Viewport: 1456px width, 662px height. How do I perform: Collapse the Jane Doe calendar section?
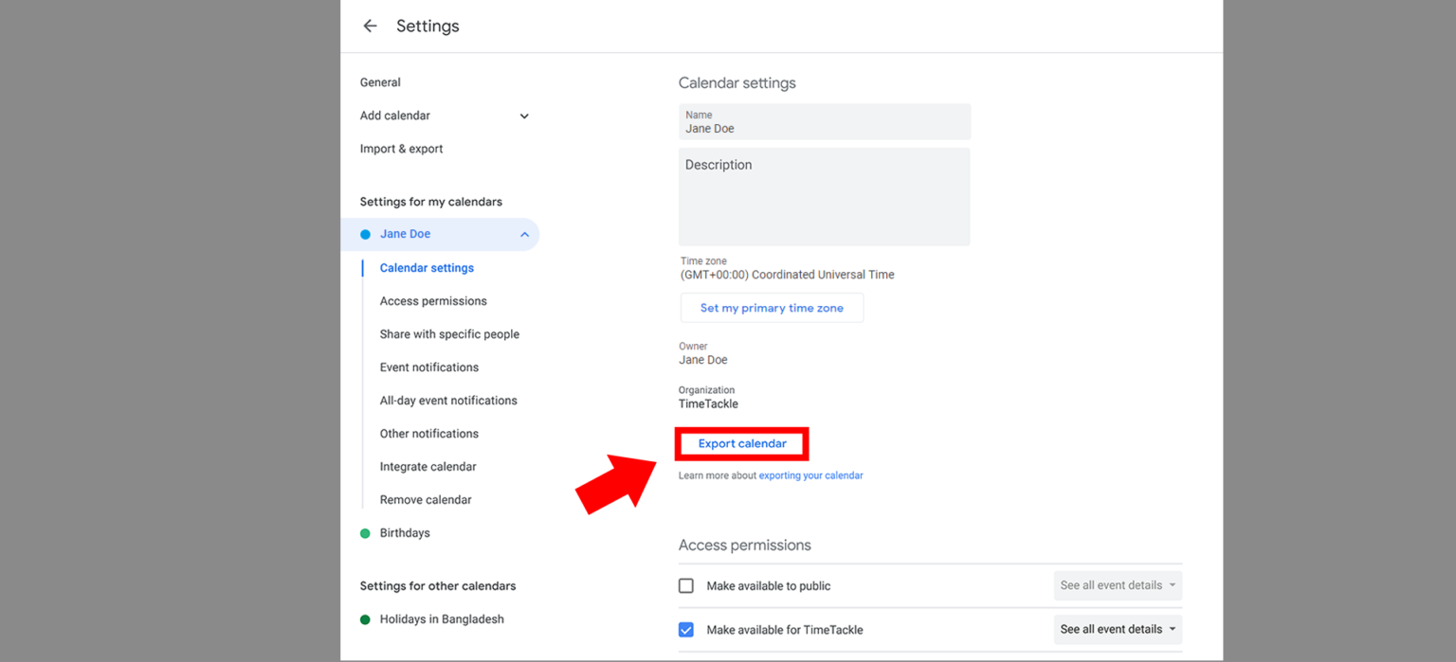coord(523,233)
